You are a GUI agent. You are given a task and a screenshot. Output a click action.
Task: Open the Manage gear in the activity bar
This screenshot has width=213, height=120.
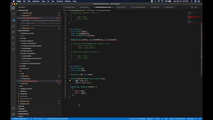[x=13, y=114]
